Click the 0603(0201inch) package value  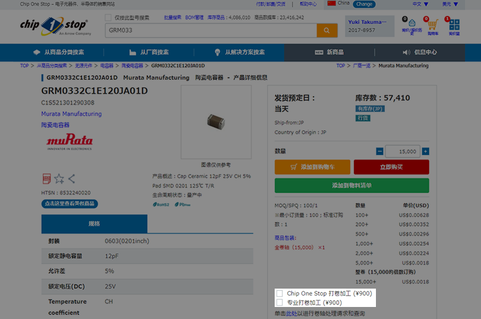[x=127, y=241]
